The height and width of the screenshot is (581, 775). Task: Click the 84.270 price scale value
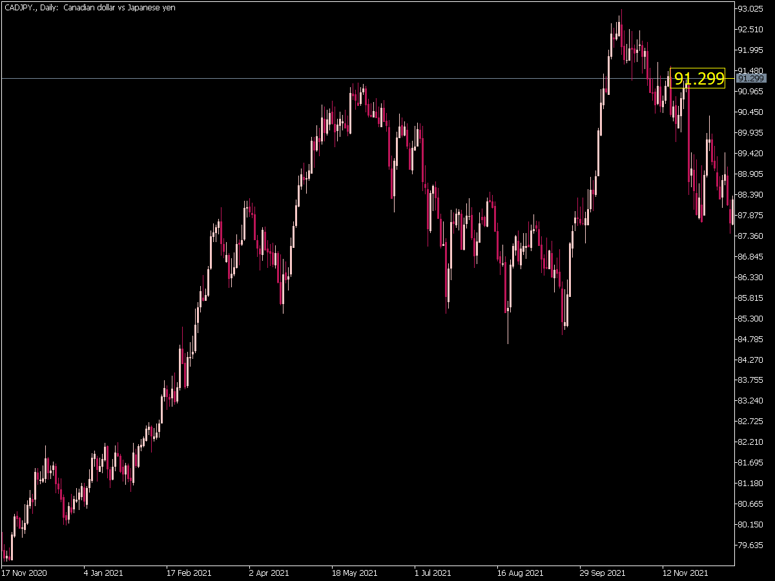click(x=751, y=360)
